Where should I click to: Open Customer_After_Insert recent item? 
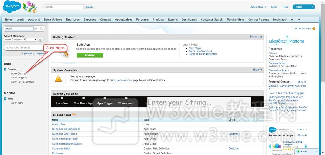click(x=64, y=134)
